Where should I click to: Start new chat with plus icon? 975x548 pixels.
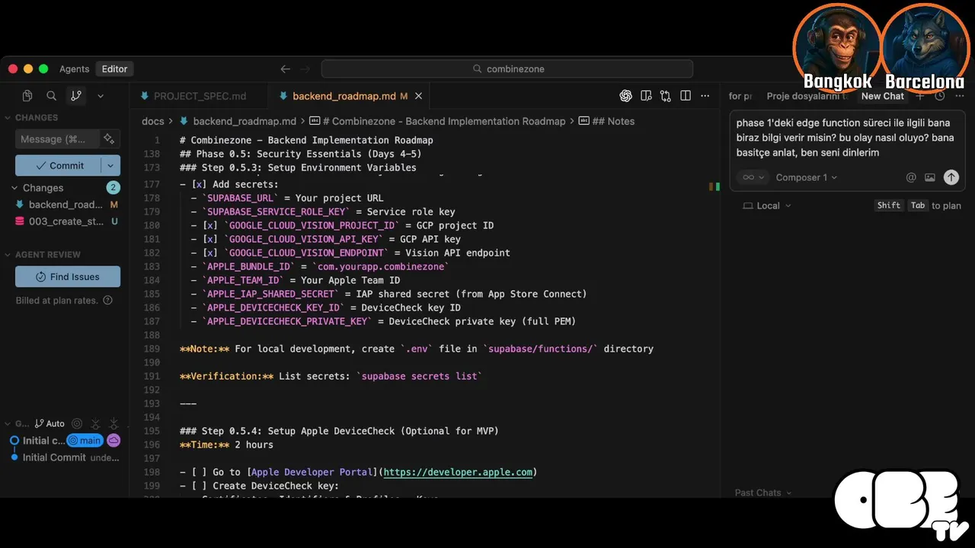tap(920, 96)
